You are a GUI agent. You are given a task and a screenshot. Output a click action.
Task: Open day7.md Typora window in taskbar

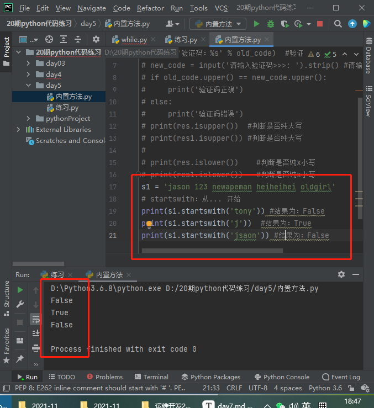228,405
